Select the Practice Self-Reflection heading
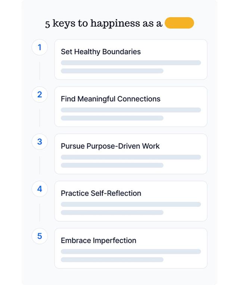 pos(101,193)
